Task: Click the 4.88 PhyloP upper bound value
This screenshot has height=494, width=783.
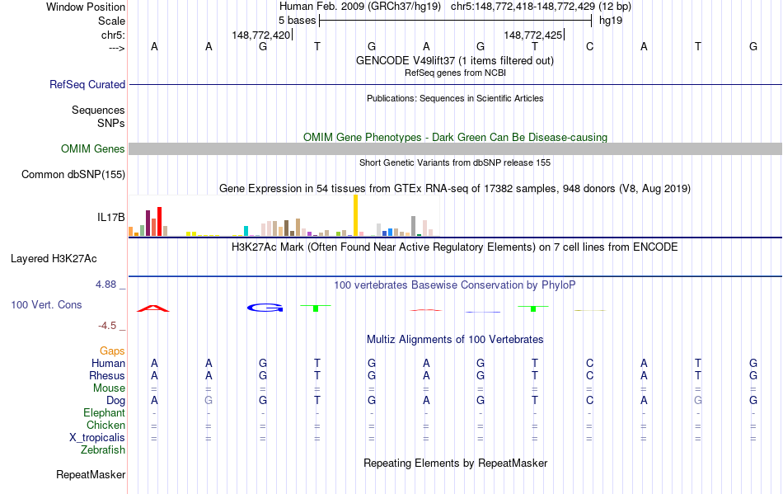Action: 105,285
